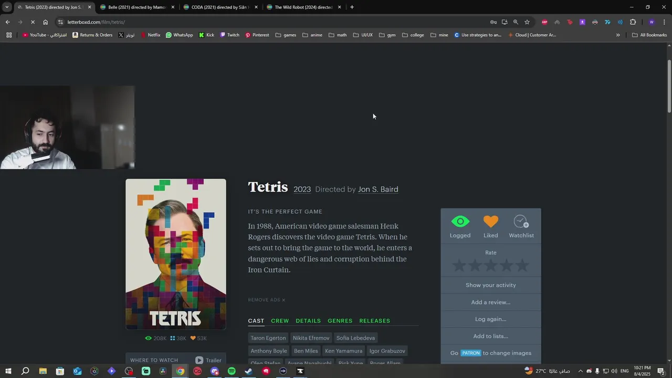This screenshot has height=378, width=672.
Task: Switch to the CODA (2021) browser tab
Action: (220, 7)
